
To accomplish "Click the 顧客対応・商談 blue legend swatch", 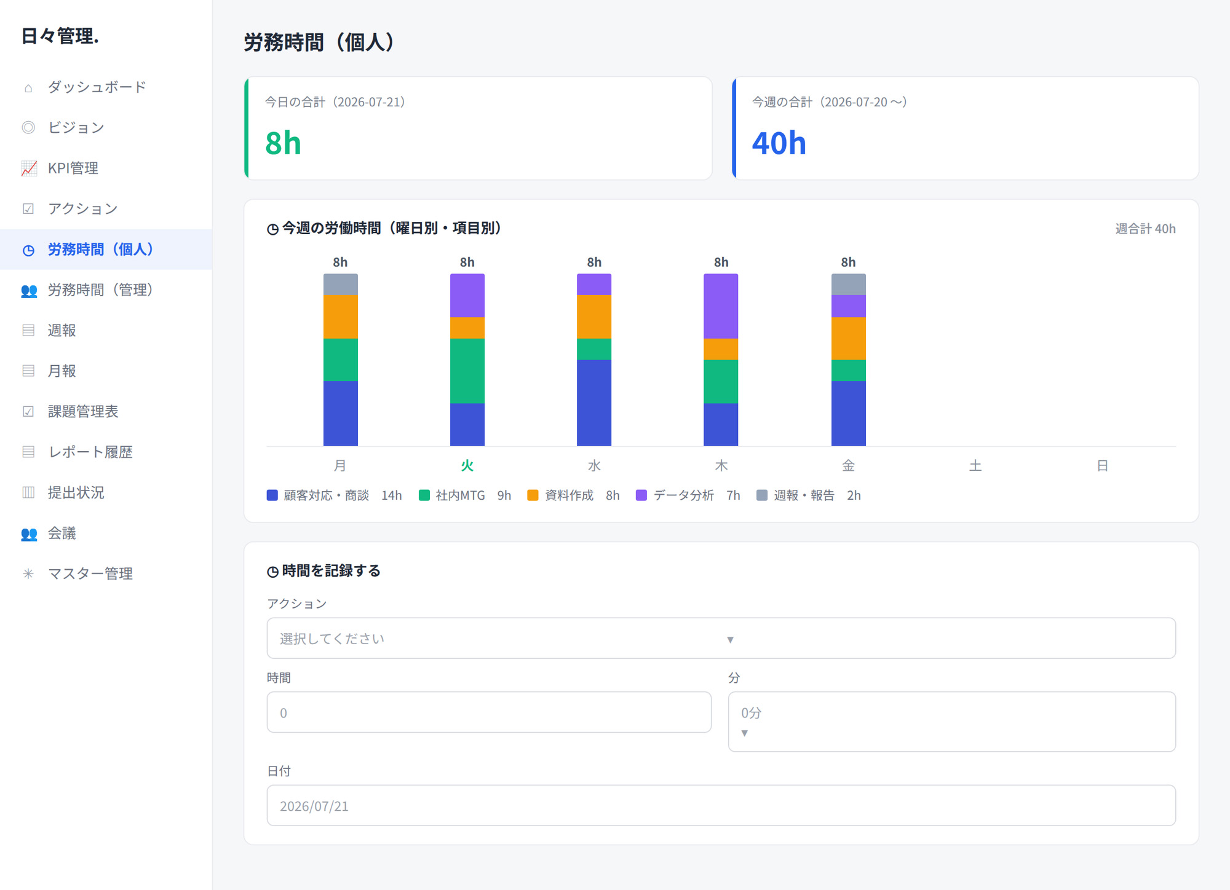I will click(x=272, y=495).
